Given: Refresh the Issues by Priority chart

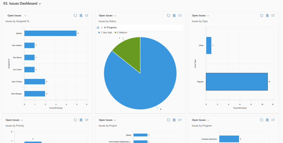Looking at the screenshot, I should click(75, 120).
